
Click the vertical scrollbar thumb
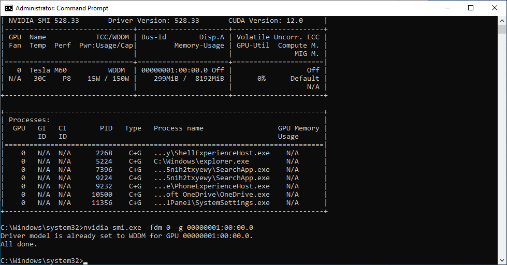[502, 29]
